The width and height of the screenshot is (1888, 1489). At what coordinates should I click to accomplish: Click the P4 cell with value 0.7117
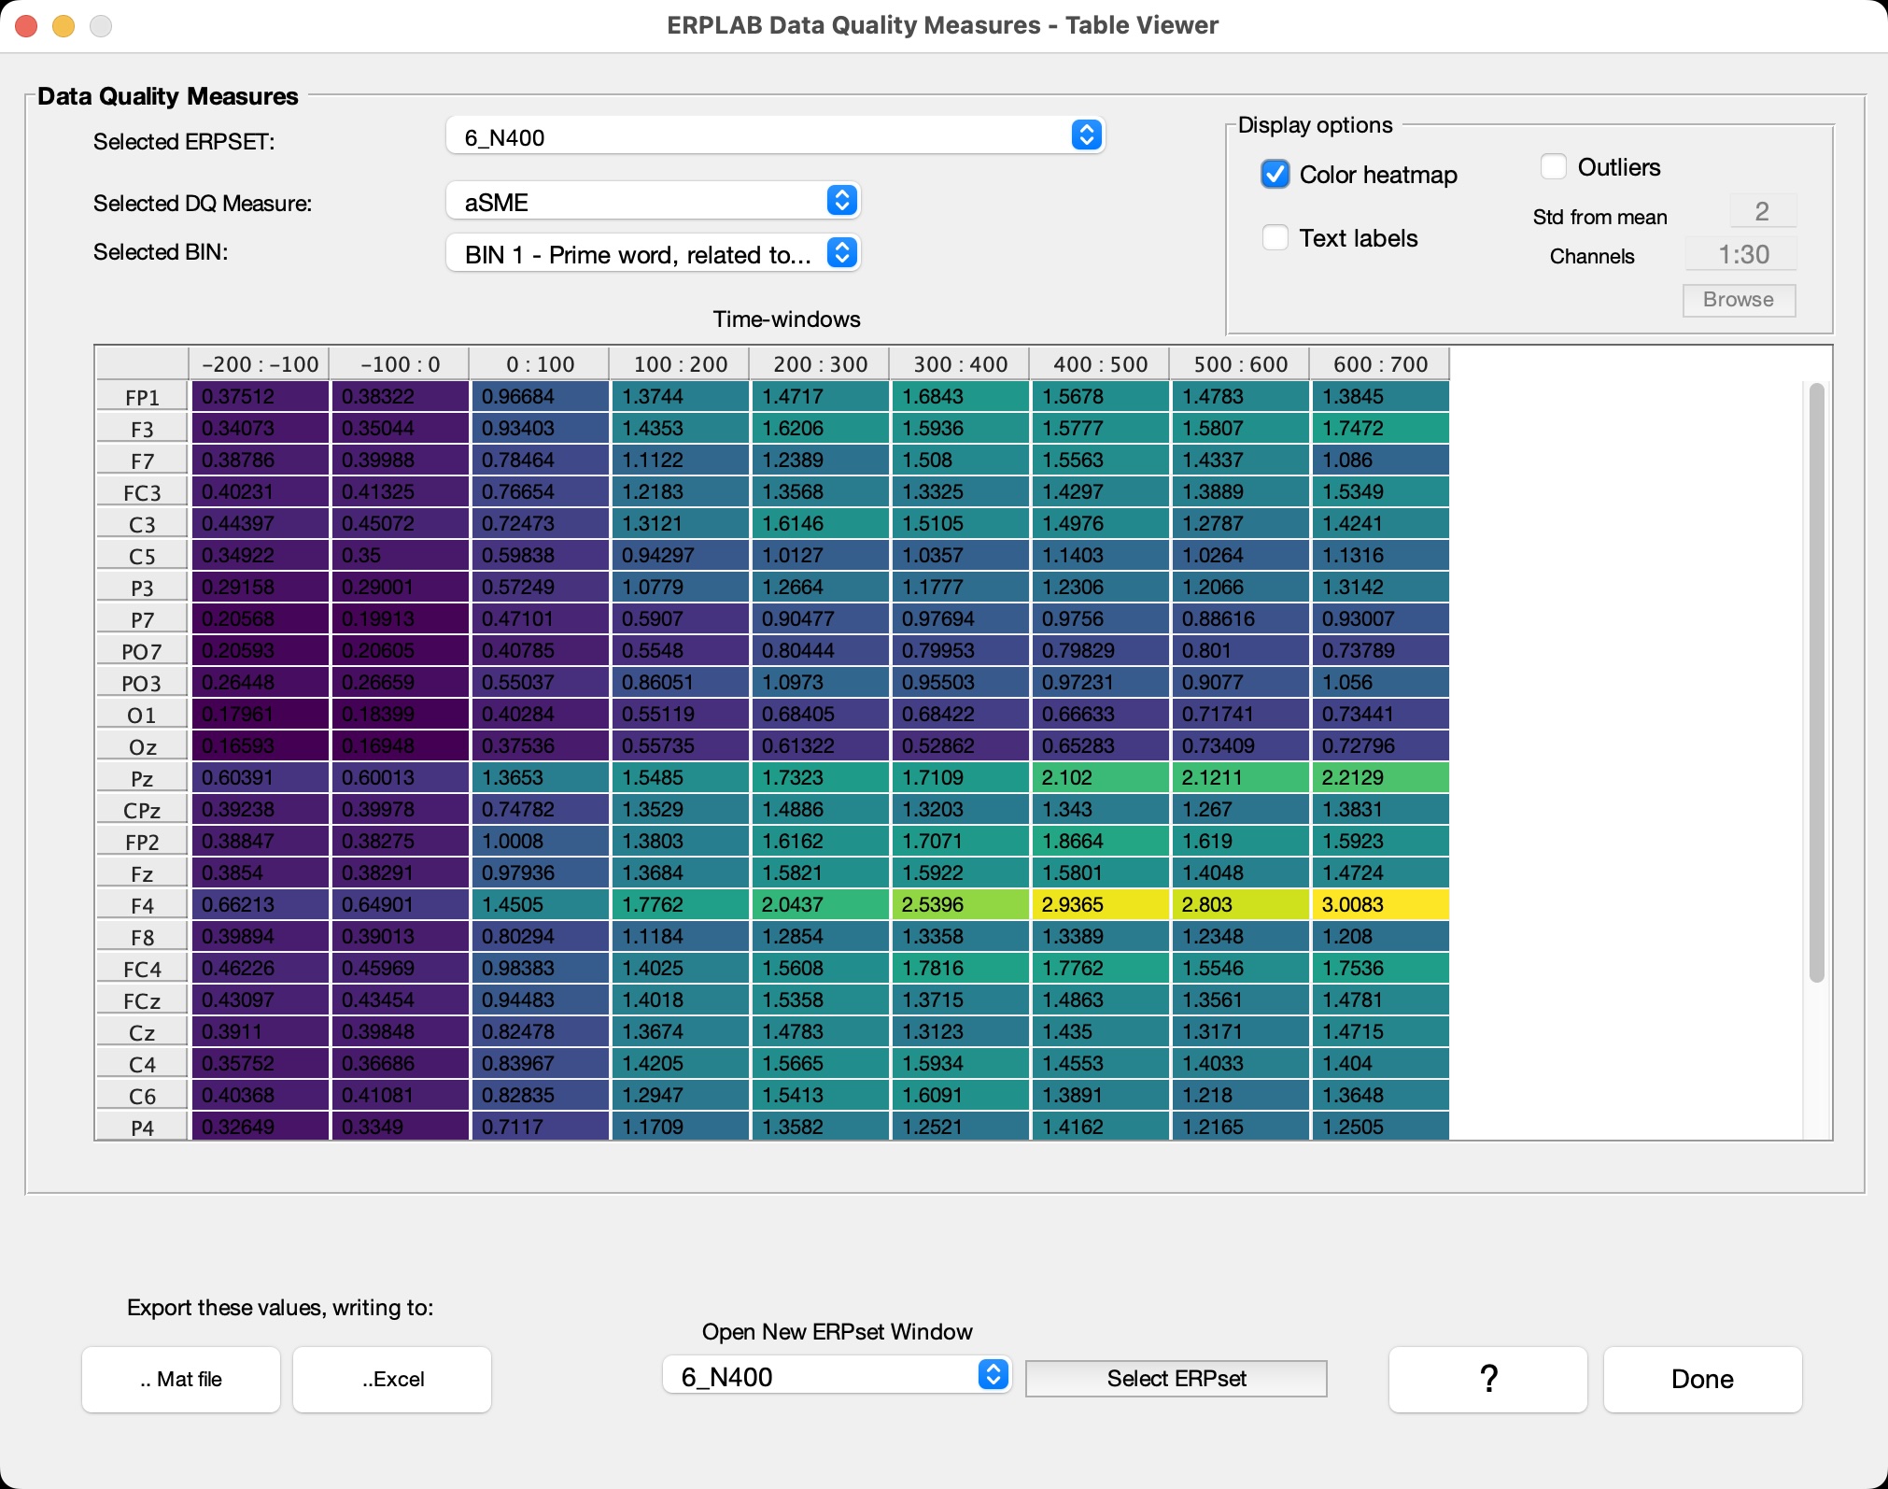pos(540,1127)
